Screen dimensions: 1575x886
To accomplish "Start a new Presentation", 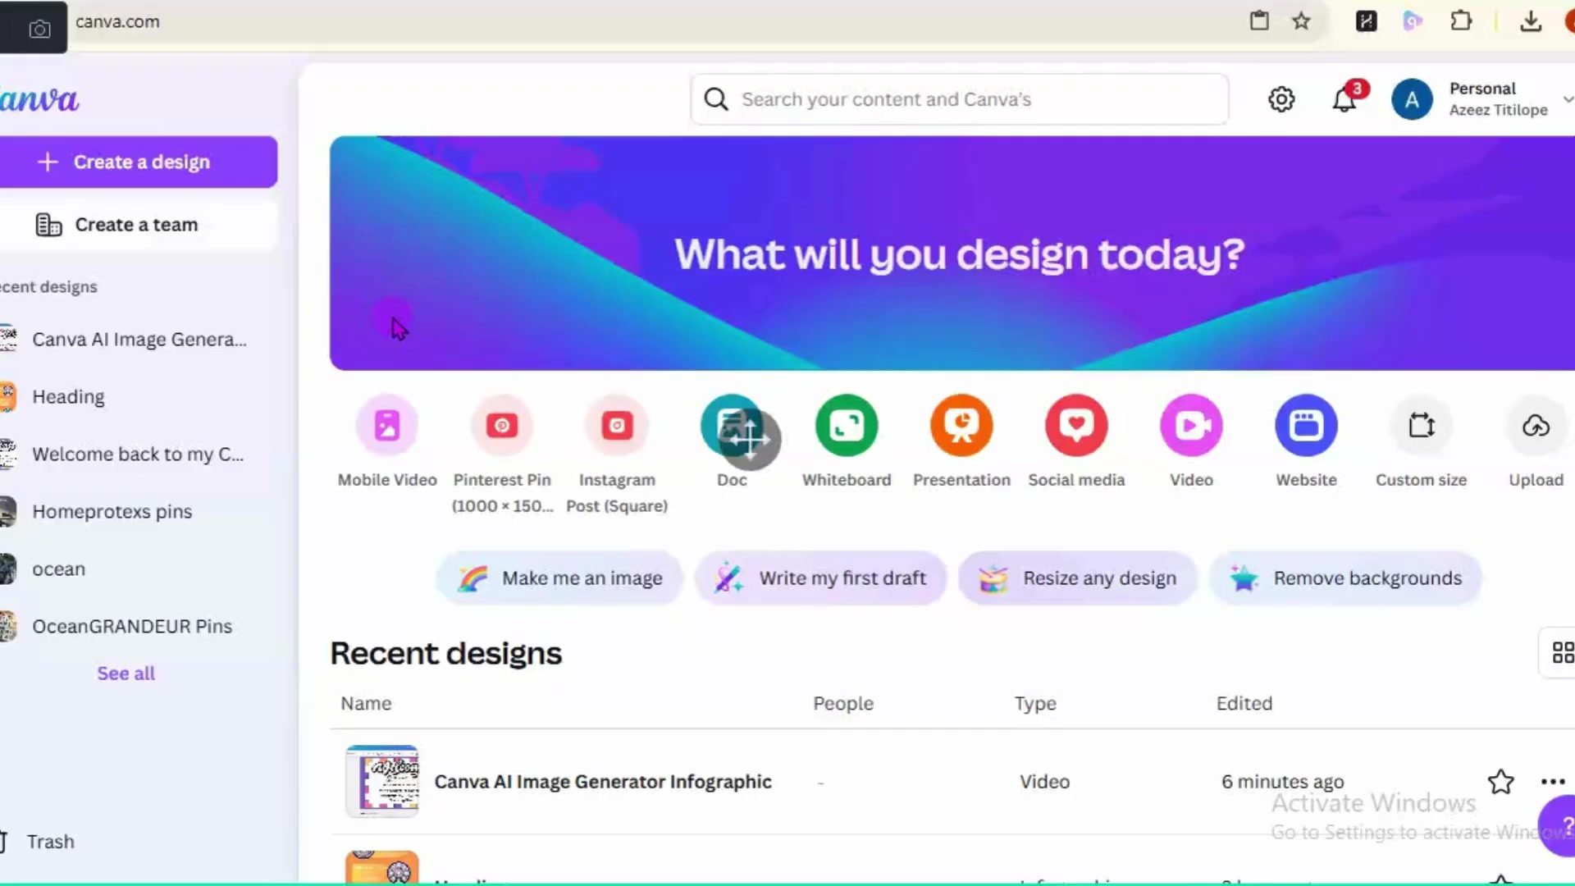I will tap(961, 425).
